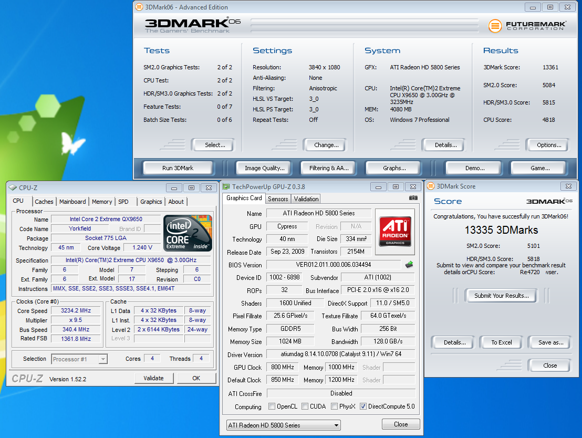Click the ATI Radeon logo in GPU-Z
582x438 pixels.
tap(395, 232)
